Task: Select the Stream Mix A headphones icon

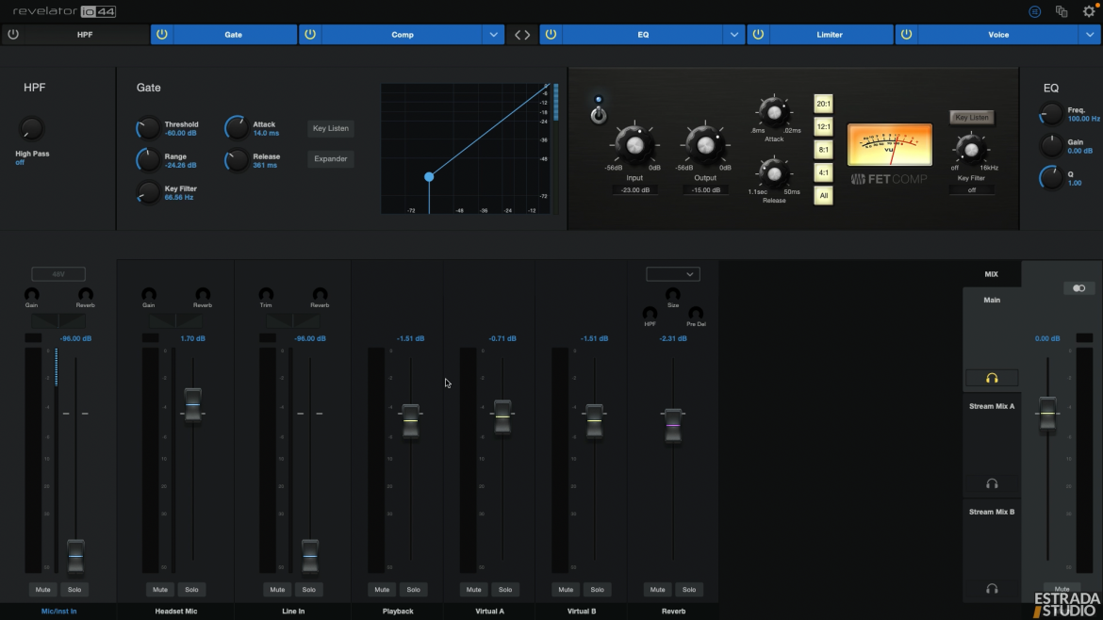Action: coord(992,483)
